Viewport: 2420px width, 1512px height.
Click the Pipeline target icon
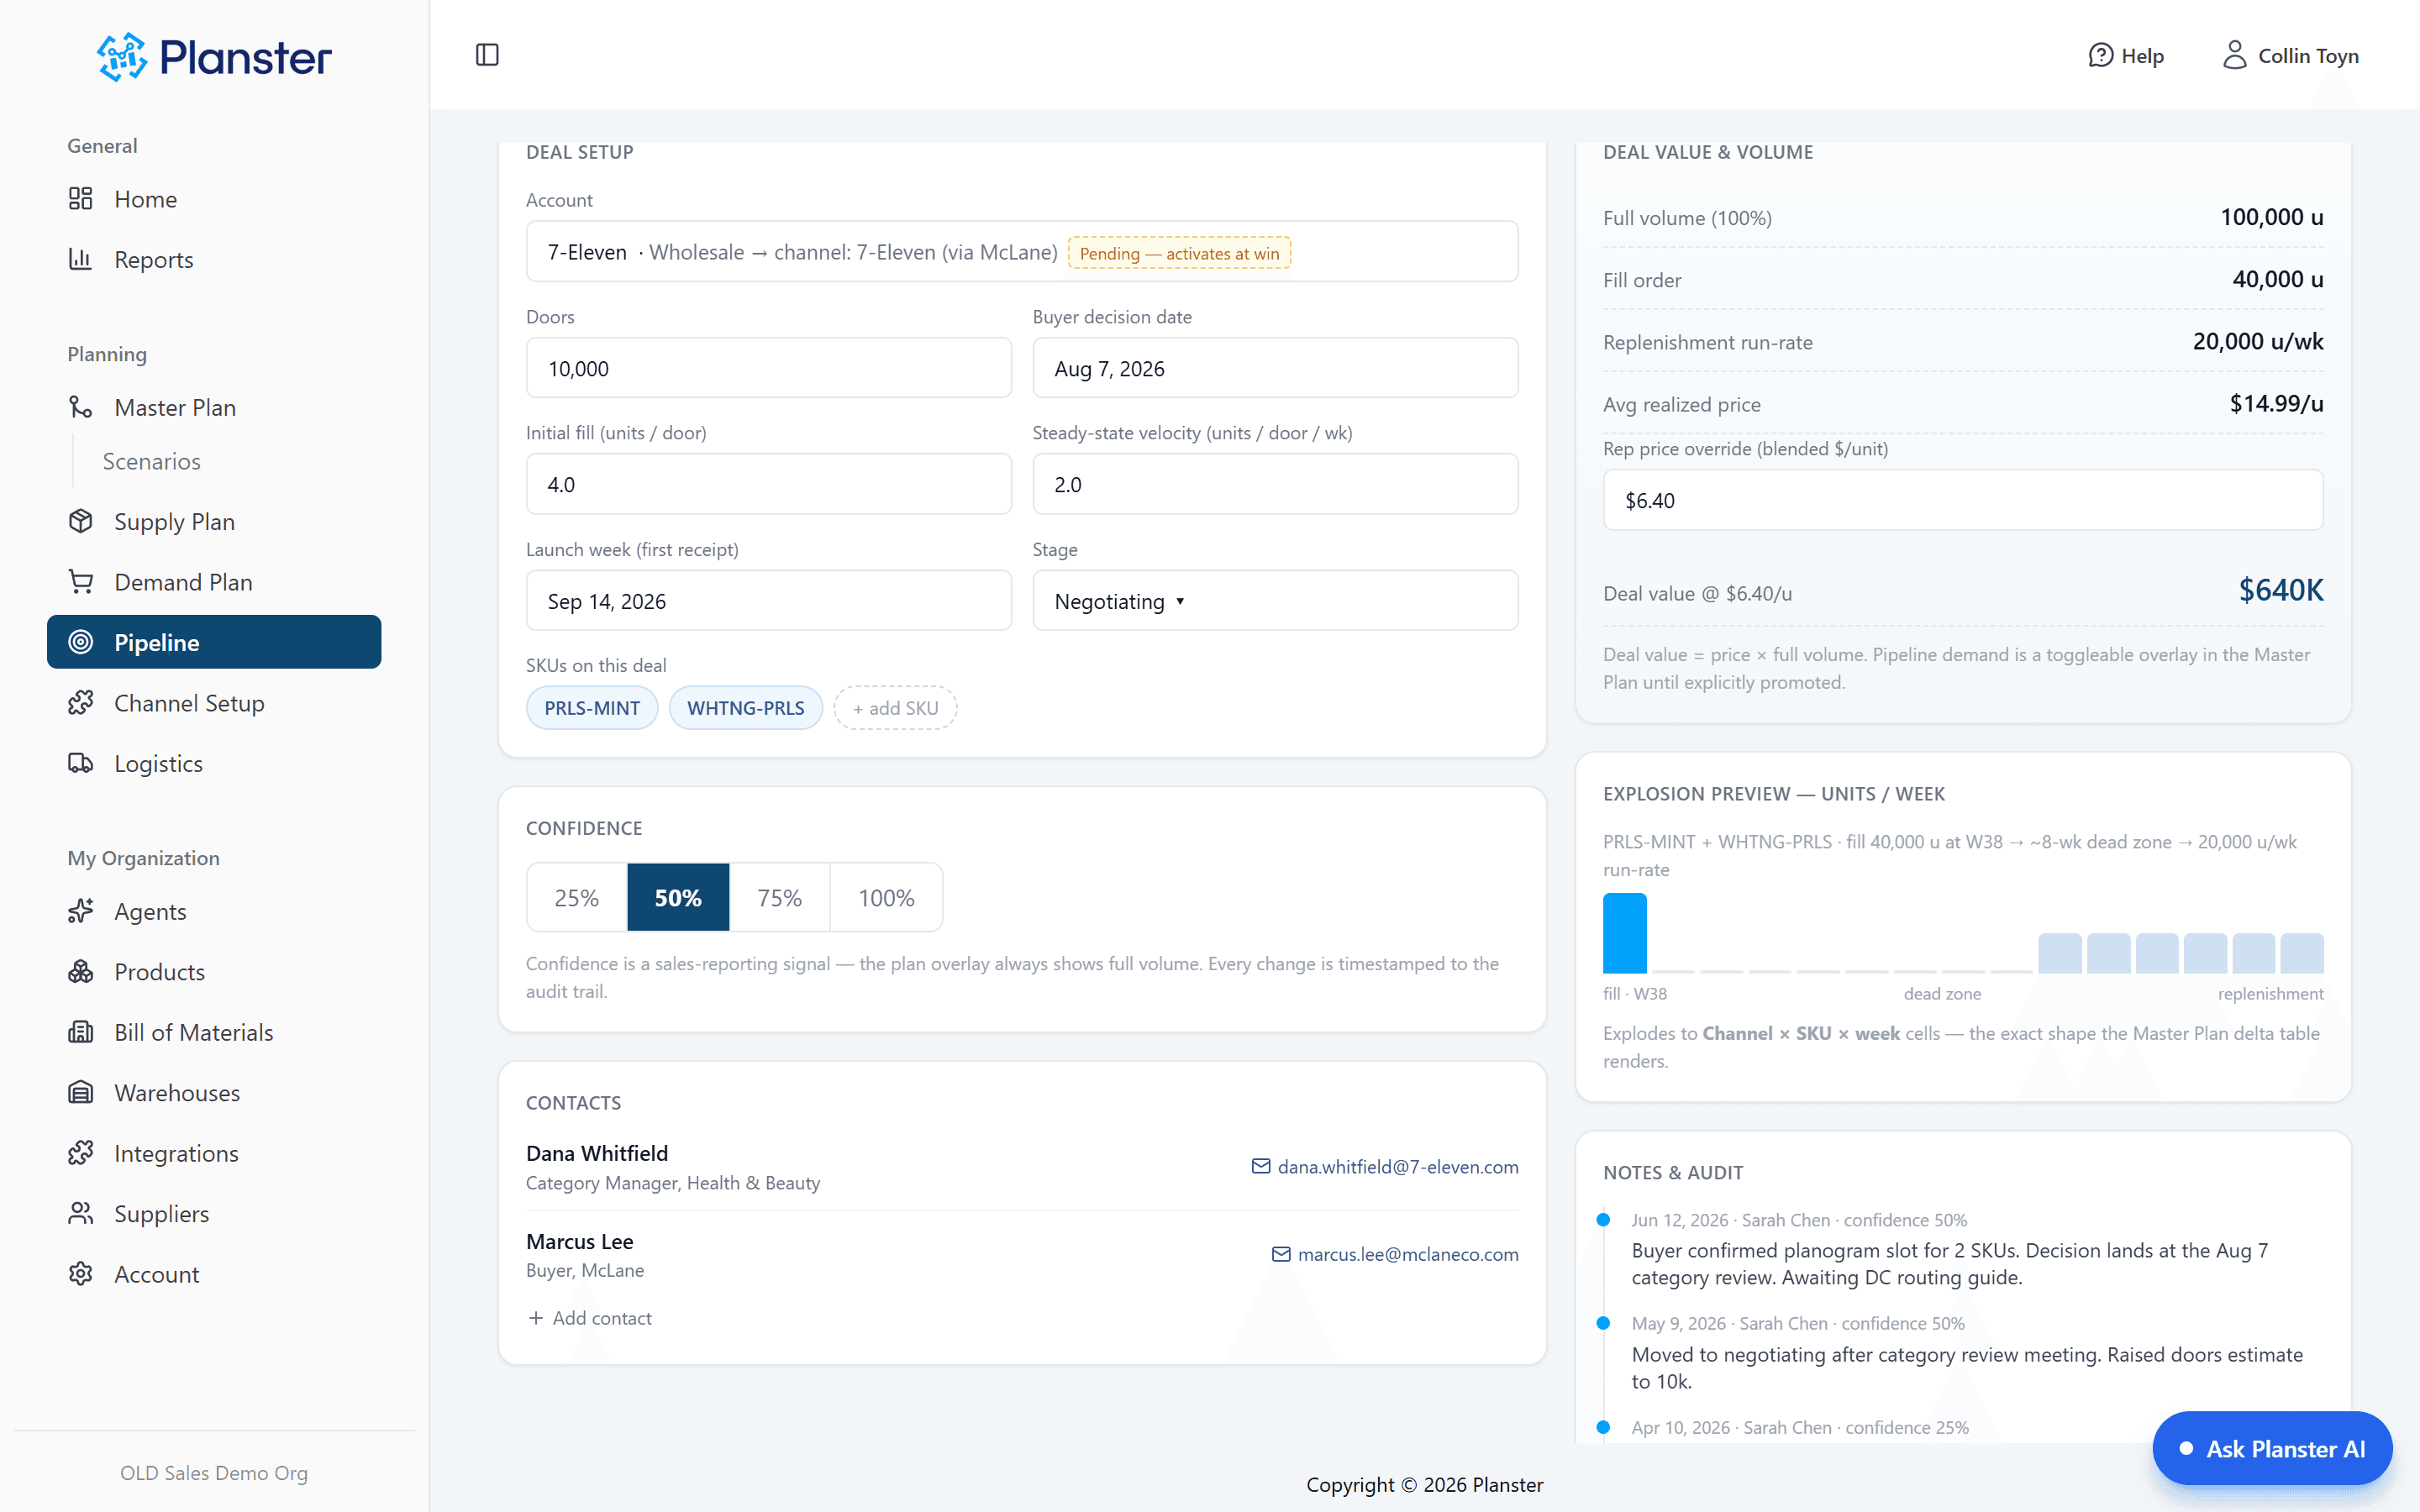pos(81,642)
